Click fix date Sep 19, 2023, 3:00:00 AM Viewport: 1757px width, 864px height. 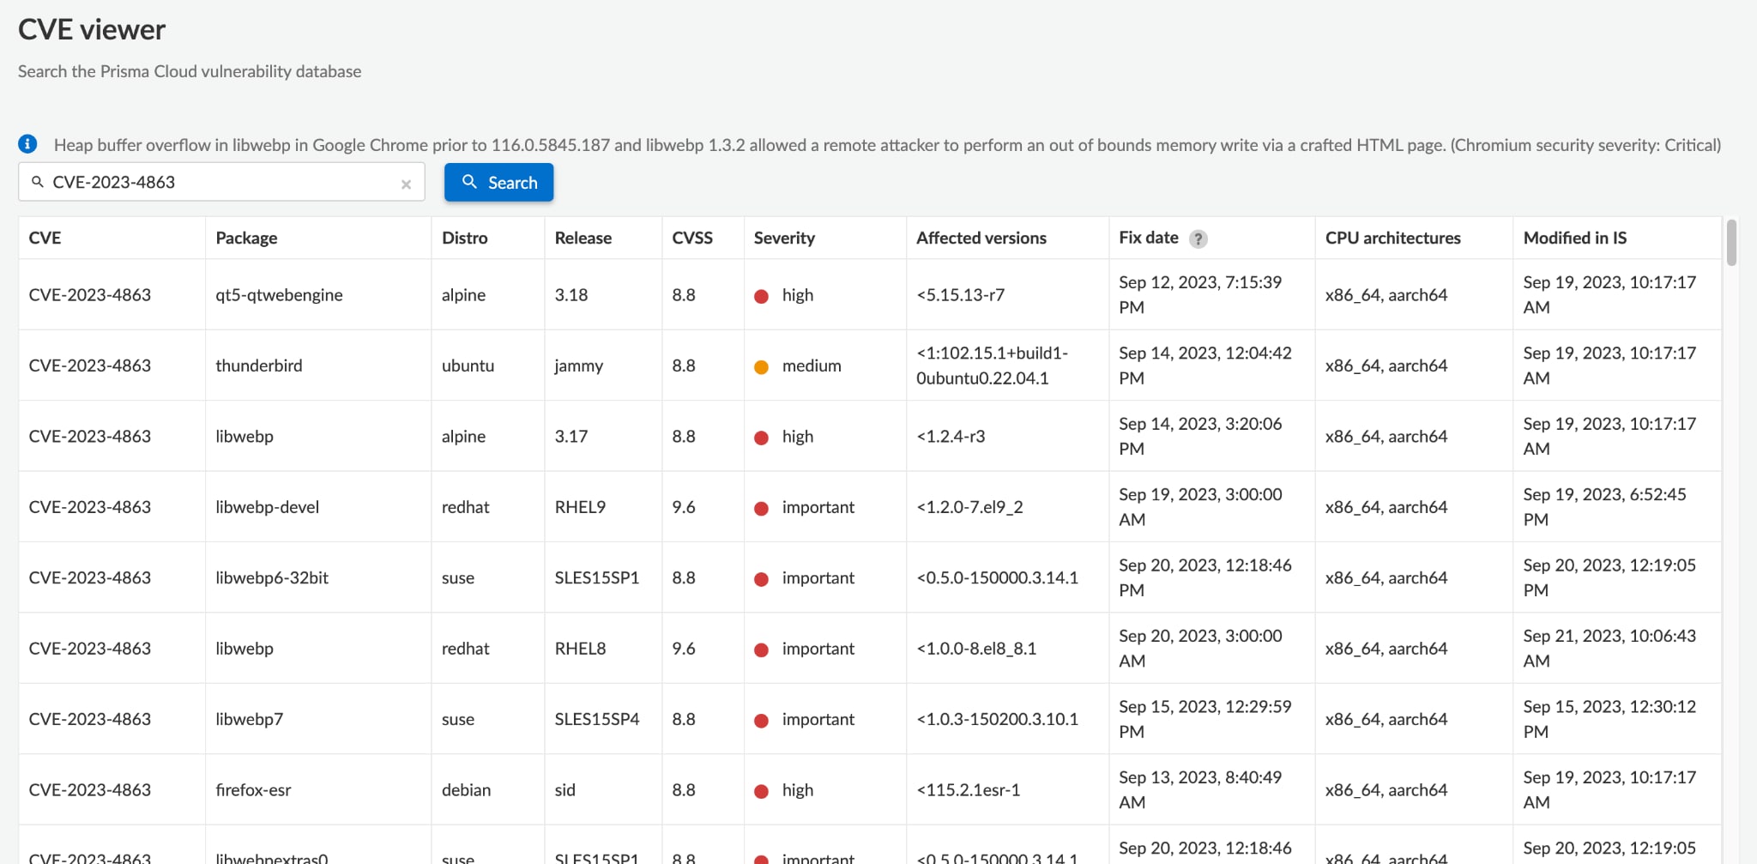pos(1200,507)
